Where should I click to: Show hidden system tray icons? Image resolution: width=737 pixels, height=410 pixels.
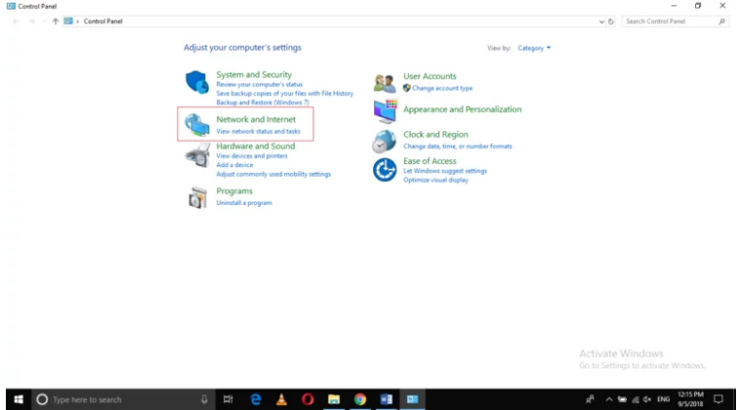pos(608,399)
